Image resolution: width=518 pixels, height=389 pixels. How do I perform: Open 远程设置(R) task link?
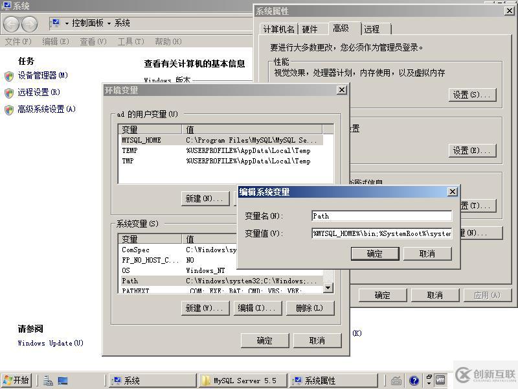(39, 92)
